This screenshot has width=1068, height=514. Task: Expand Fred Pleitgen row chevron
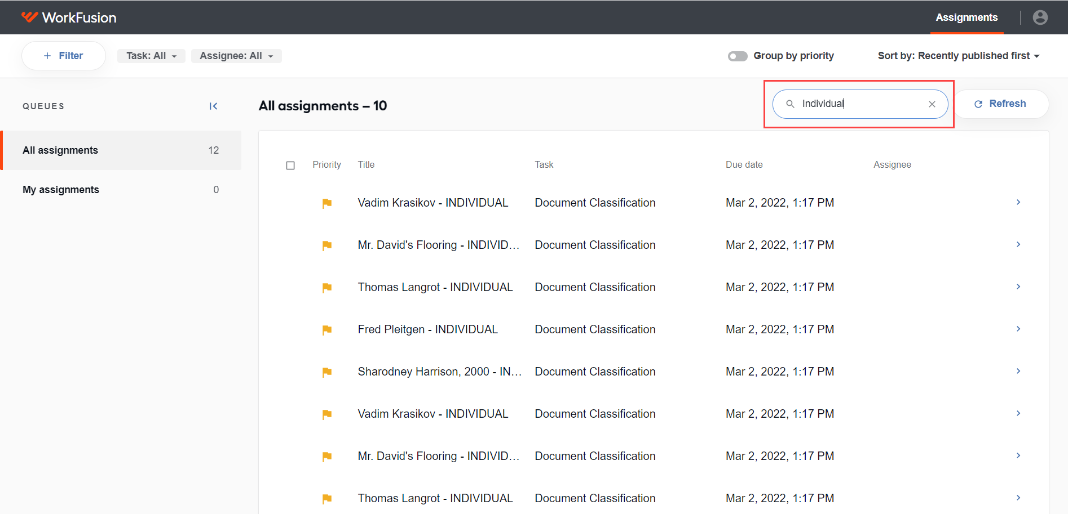coord(1018,329)
